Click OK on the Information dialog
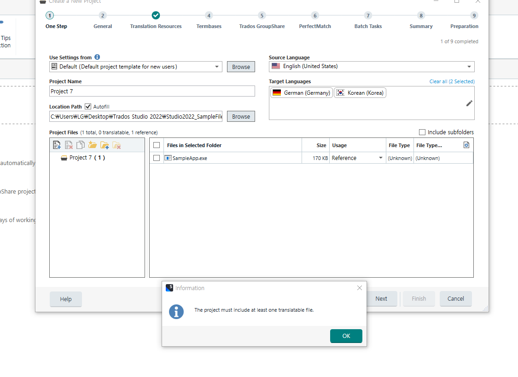The width and height of the screenshot is (518, 377). click(x=346, y=336)
